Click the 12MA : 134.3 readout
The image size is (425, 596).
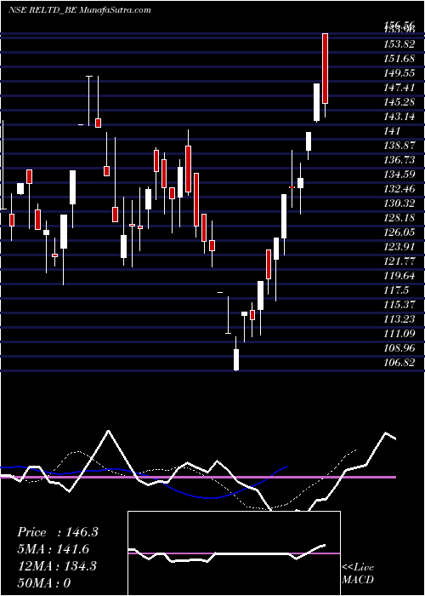click(57, 566)
